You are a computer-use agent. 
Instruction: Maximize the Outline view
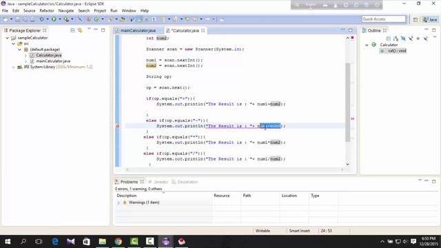[433, 30]
